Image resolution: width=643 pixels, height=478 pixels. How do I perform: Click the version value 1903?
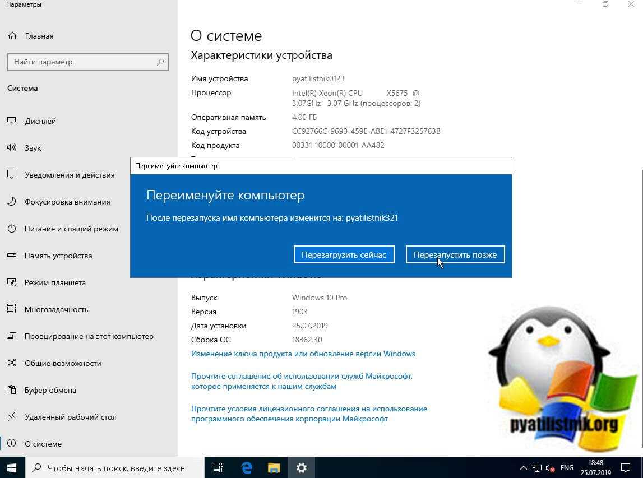point(300,312)
